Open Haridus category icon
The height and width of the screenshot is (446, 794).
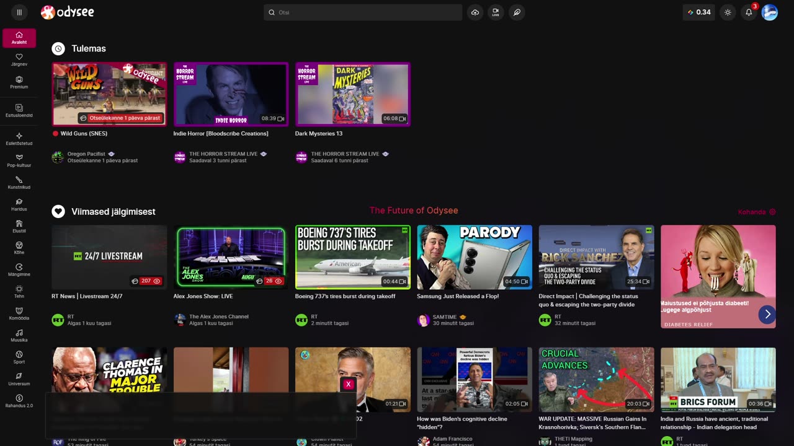pos(19,201)
